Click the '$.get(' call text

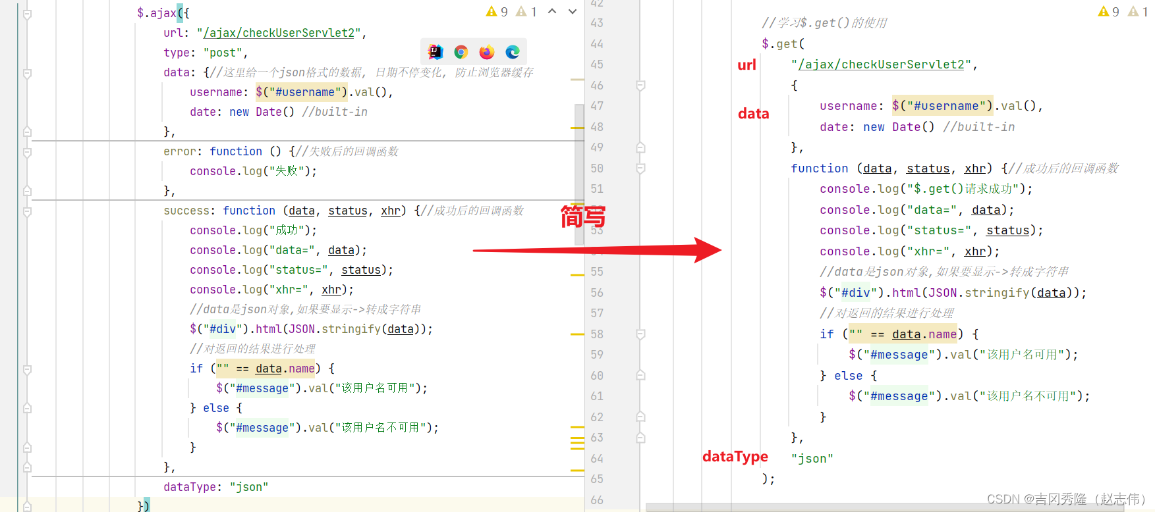(x=783, y=44)
